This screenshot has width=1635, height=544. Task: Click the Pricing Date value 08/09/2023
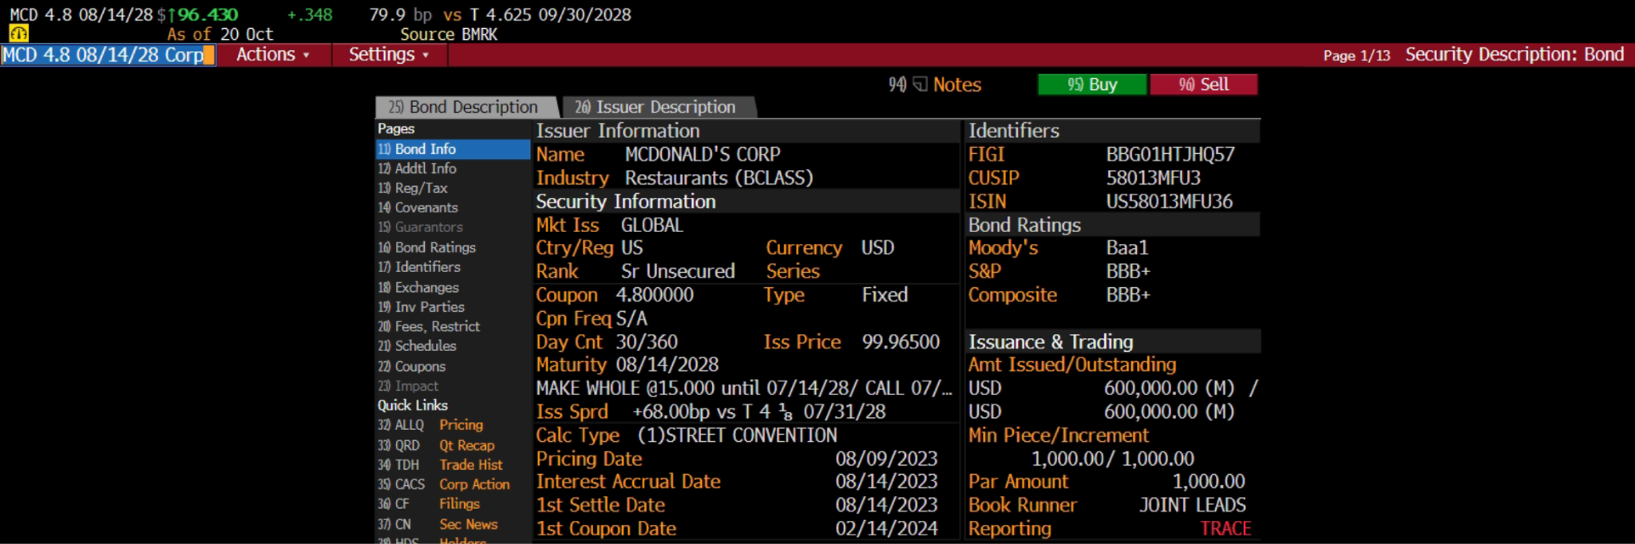point(886,459)
